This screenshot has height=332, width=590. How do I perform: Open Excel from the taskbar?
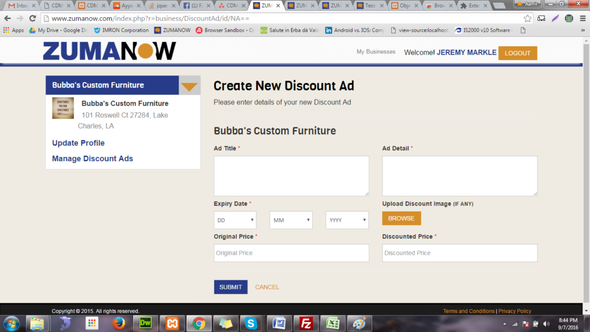pos(332,323)
